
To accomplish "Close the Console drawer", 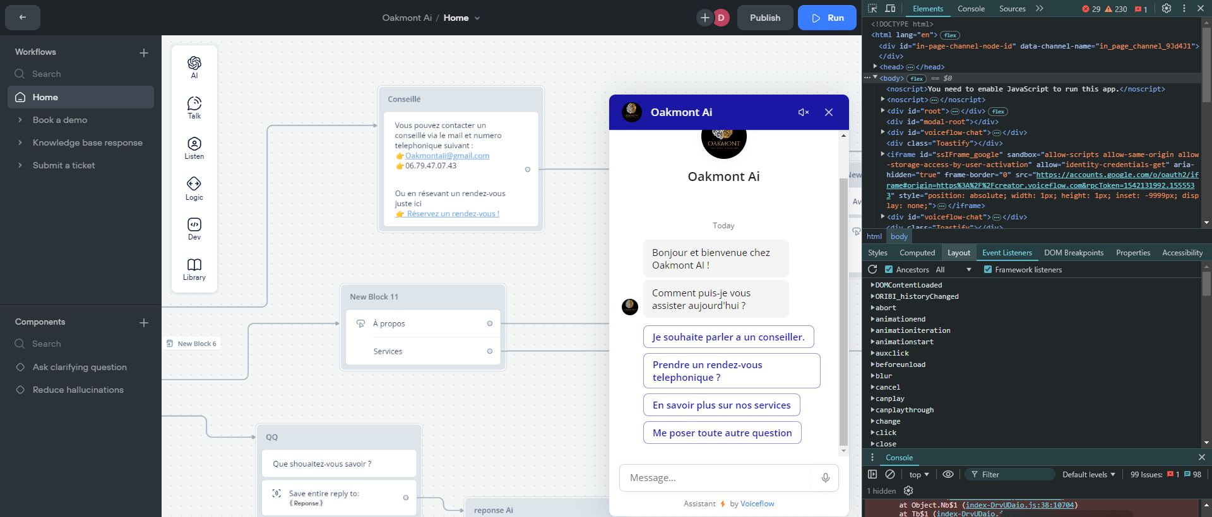I will [1201, 457].
